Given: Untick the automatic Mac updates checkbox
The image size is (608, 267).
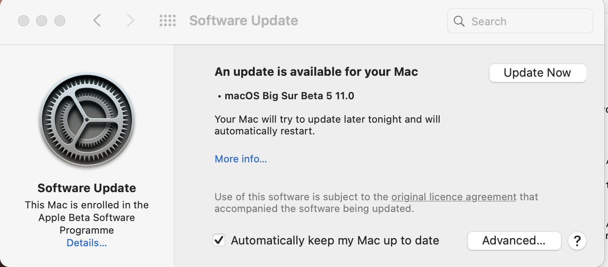Looking at the screenshot, I should click(x=219, y=240).
